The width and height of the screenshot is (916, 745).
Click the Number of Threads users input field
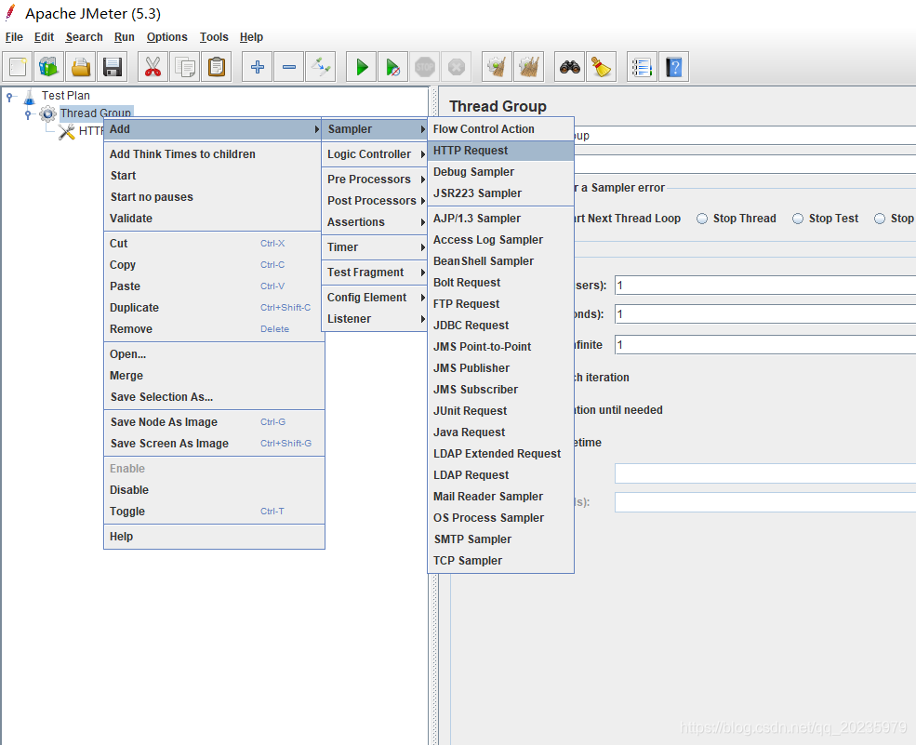765,286
